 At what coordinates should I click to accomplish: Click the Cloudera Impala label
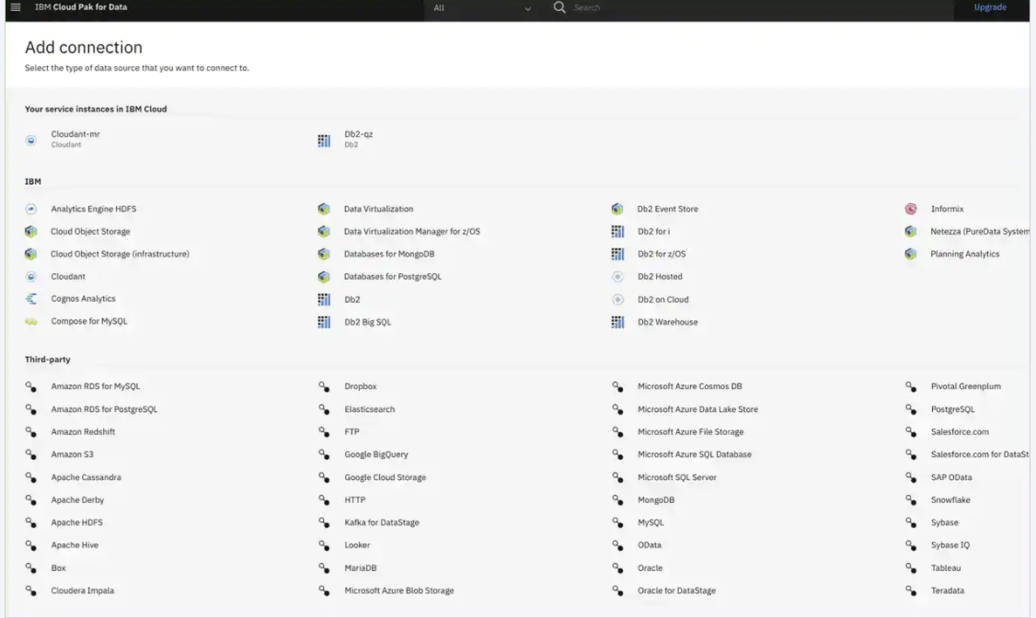[x=83, y=590]
